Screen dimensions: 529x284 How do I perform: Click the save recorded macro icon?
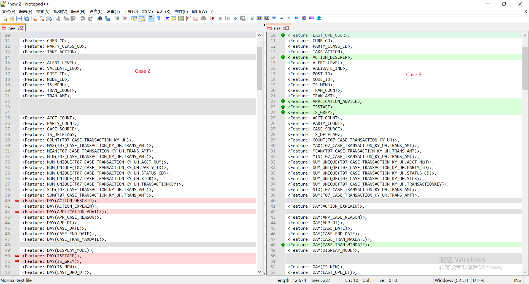pyautogui.click(x=243, y=18)
